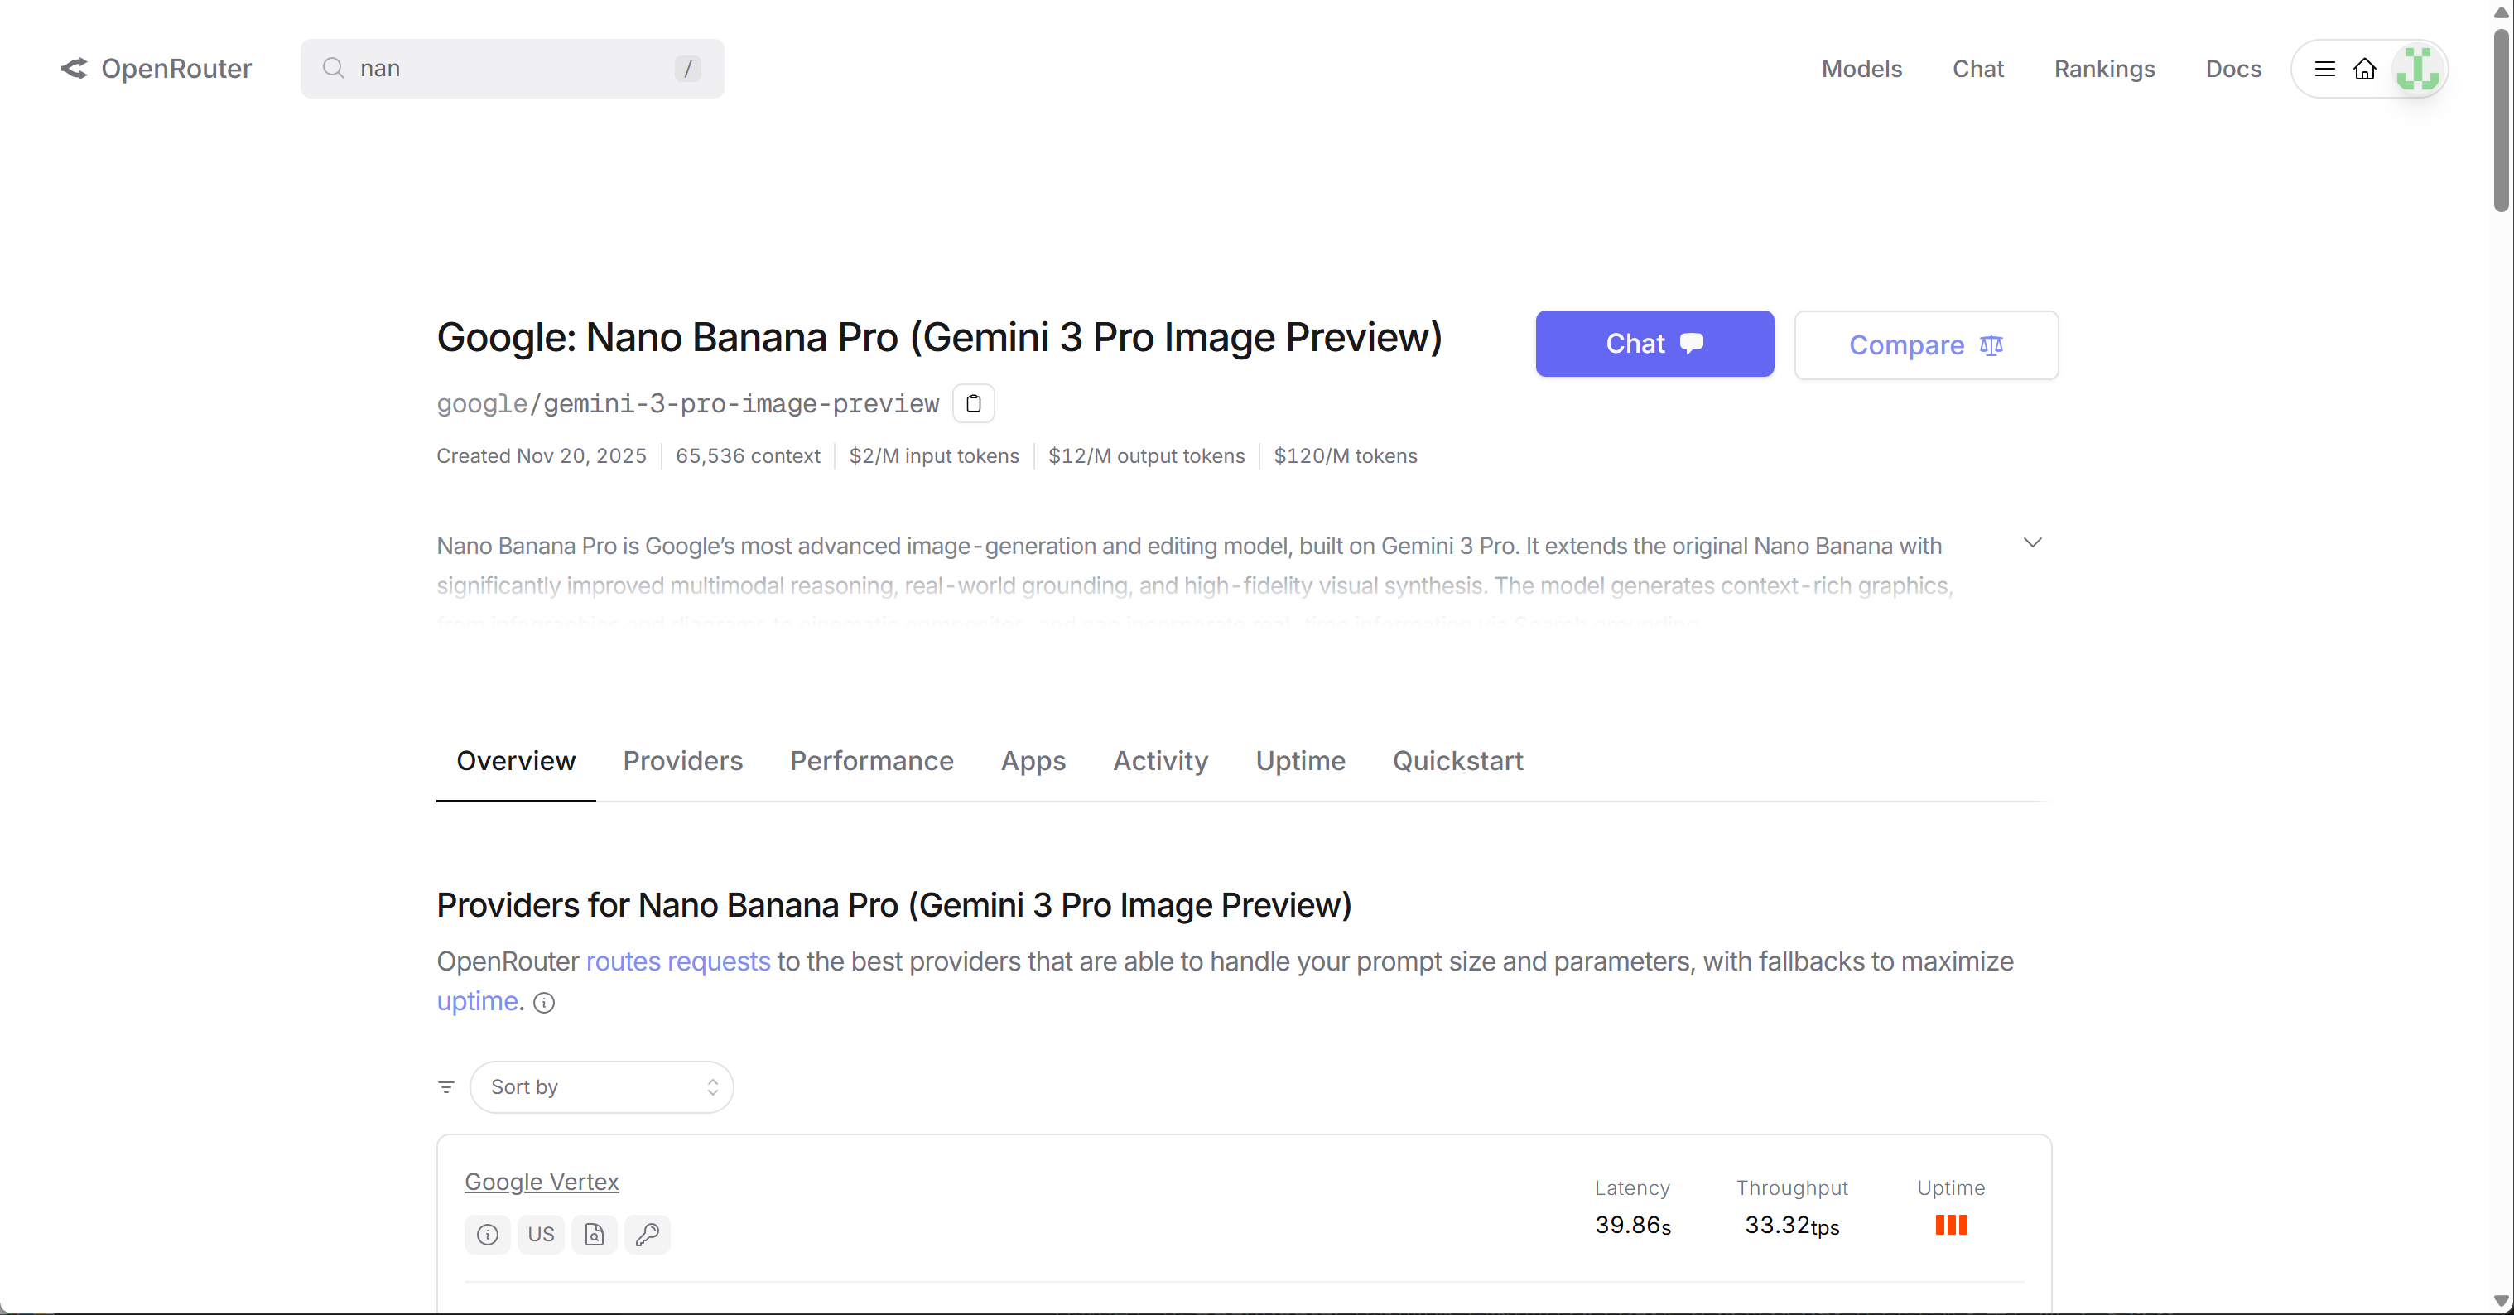Click the info icon after uptime
Image resolution: width=2514 pixels, height=1315 pixels.
(545, 1003)
